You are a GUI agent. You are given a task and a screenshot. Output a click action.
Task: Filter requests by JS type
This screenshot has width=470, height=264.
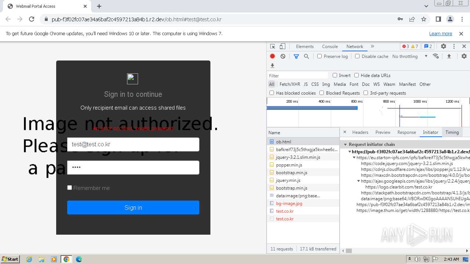305,84
